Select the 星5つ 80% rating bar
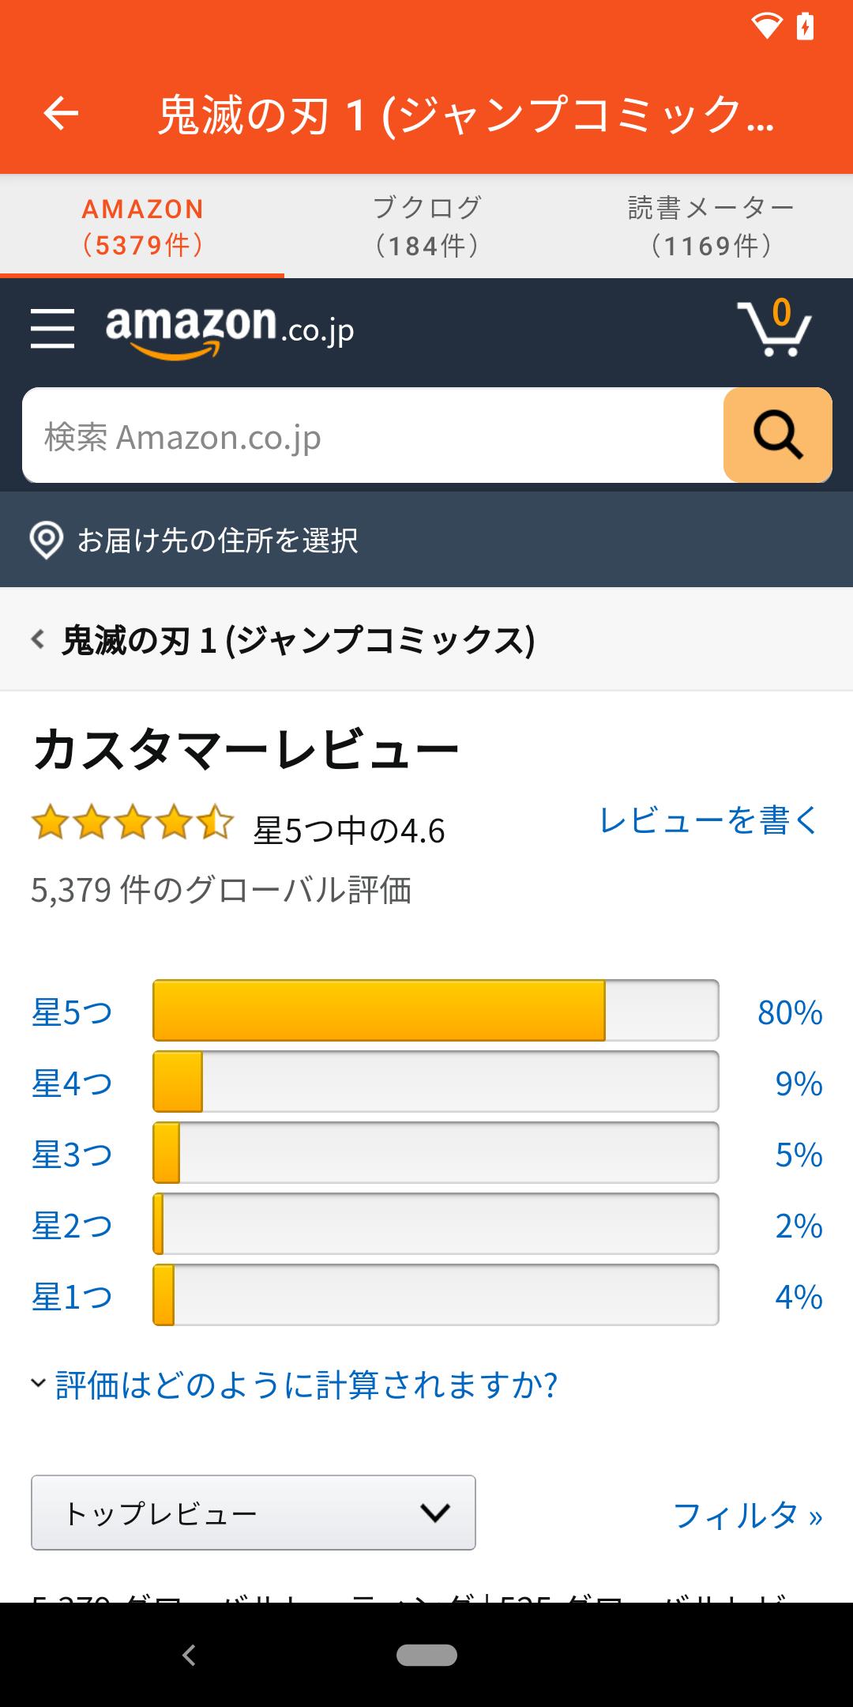The image size is (853, 1707). click(435, 1011)
